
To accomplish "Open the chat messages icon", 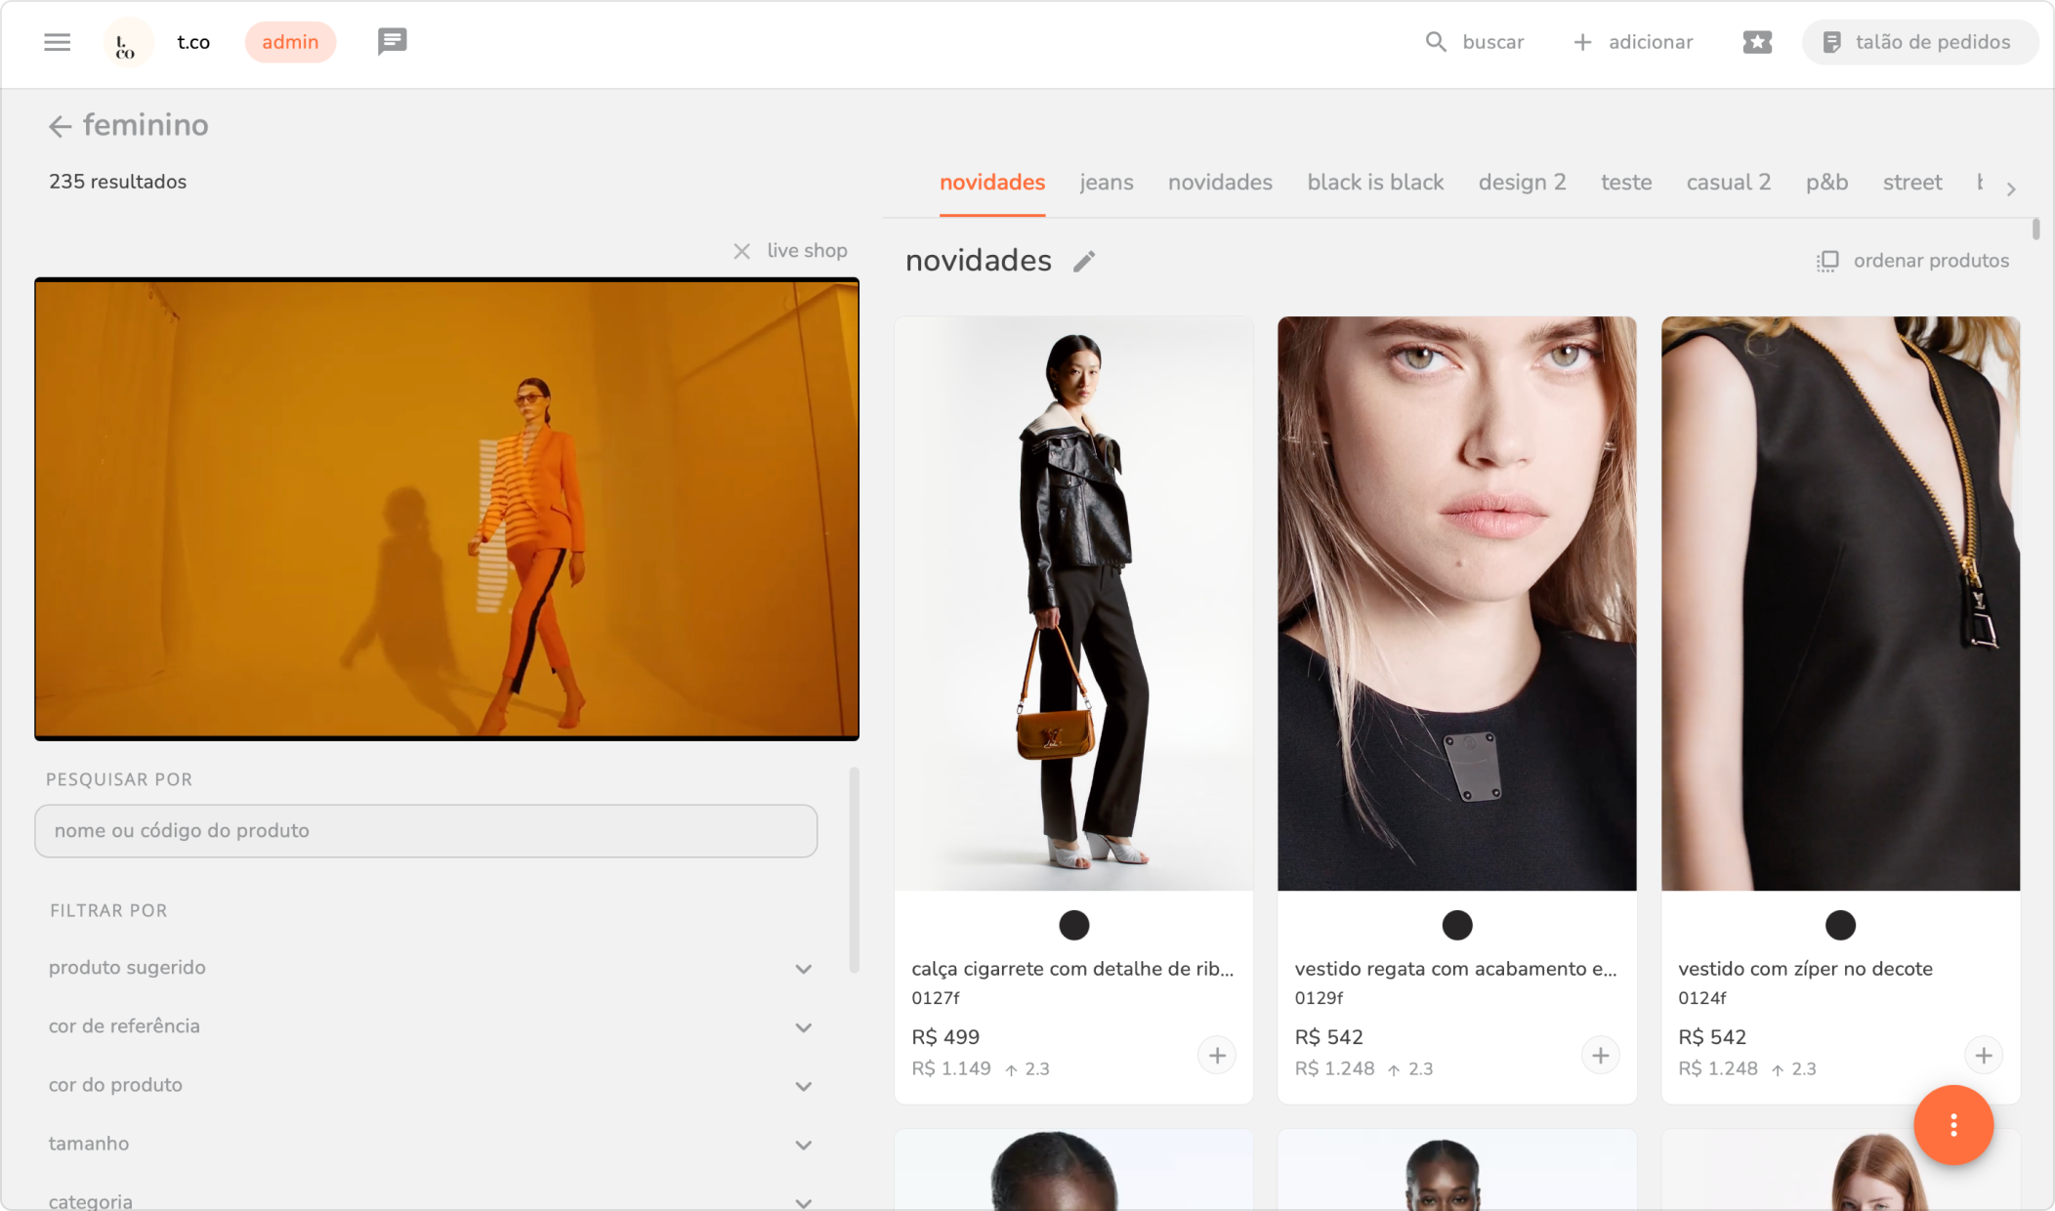I will [392, 42].
